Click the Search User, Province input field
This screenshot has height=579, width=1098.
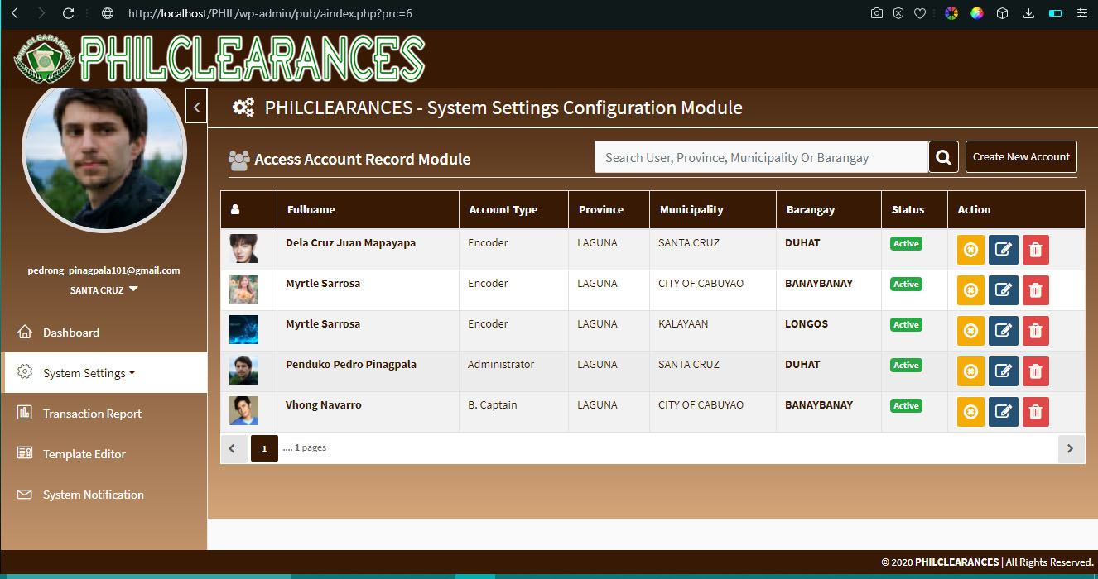(760, 157)
